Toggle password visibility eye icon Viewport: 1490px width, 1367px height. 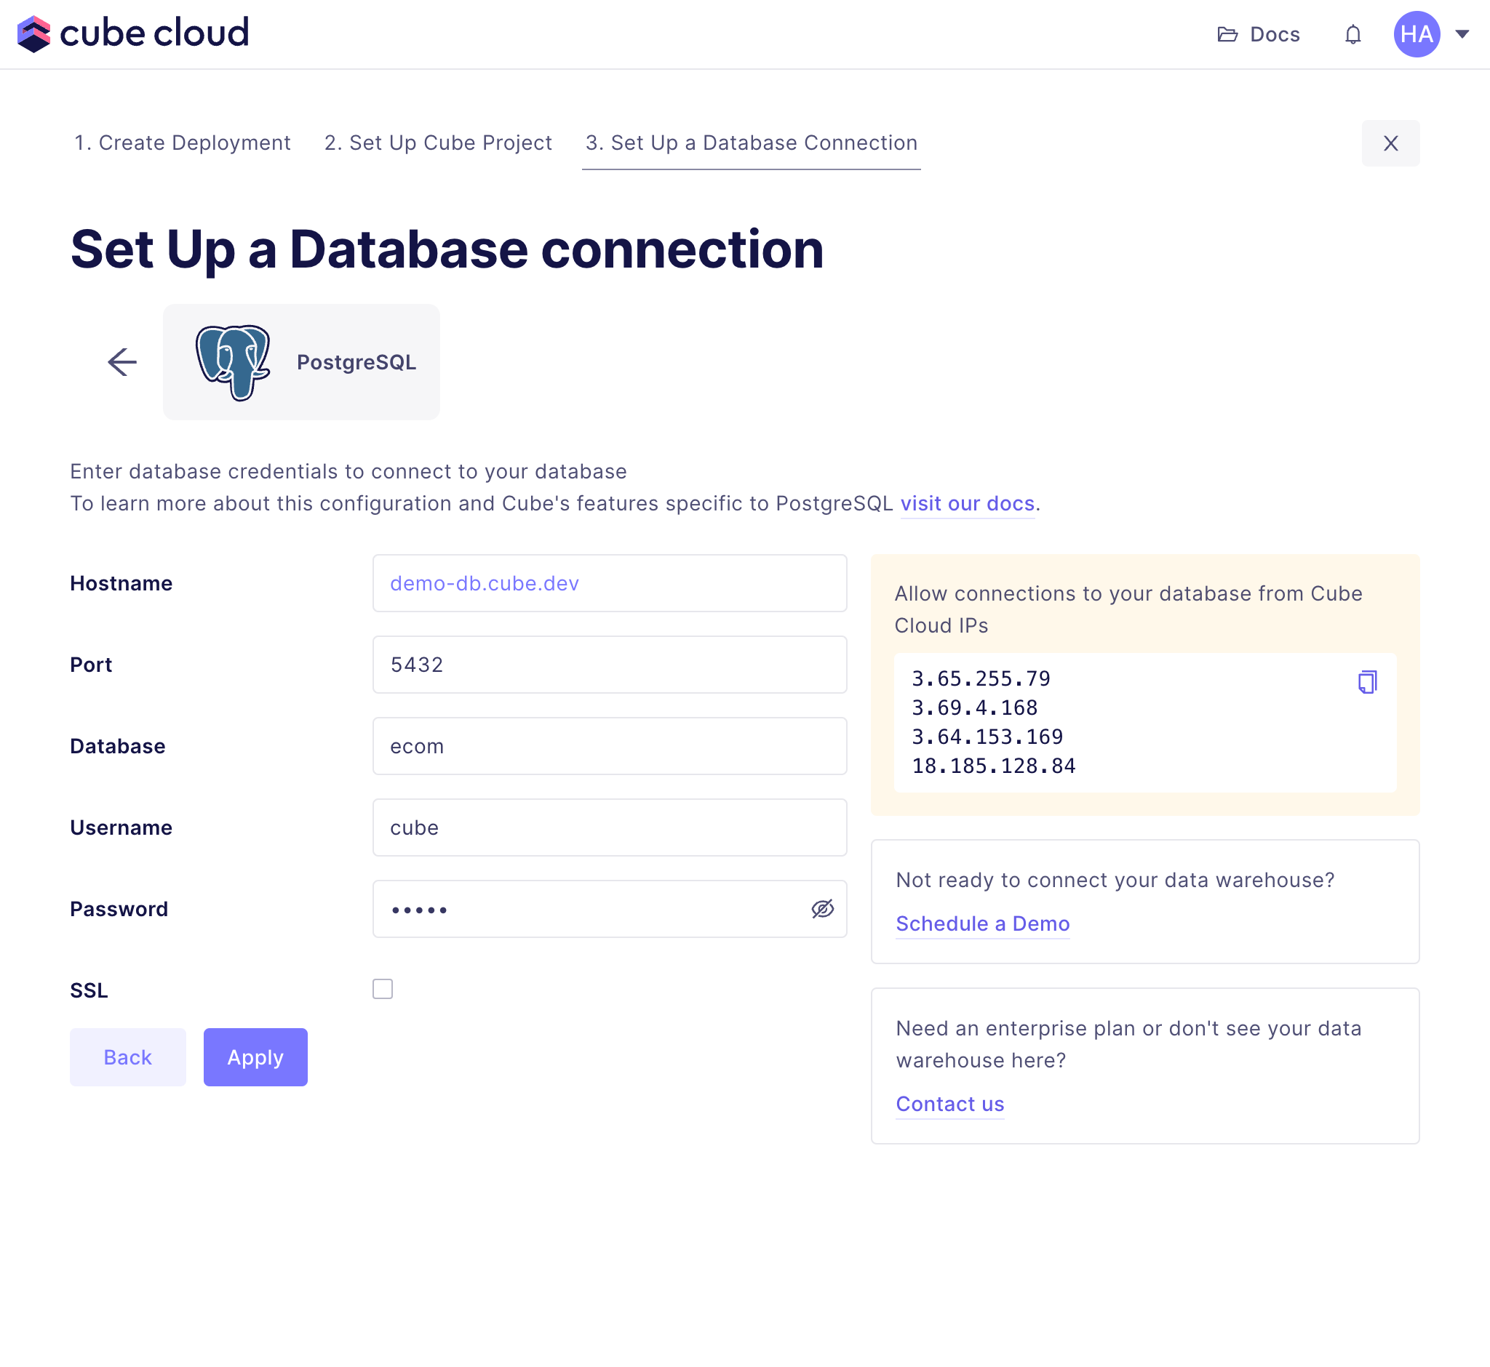(x=822, y=909)
